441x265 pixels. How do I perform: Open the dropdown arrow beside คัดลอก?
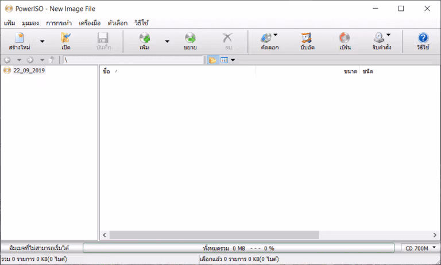tap(276, 35)
